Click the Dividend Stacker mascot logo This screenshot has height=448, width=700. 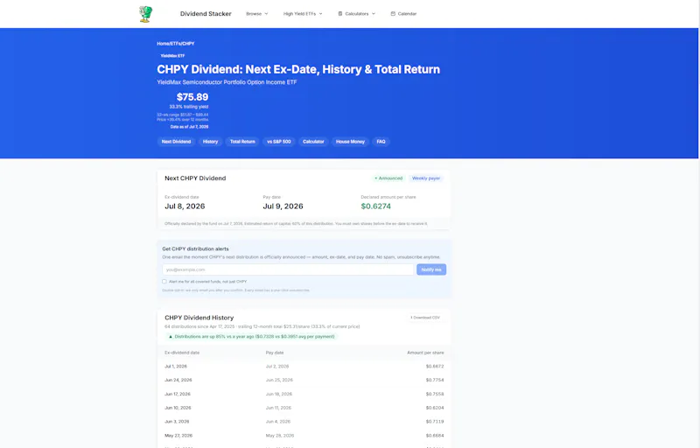146,14
